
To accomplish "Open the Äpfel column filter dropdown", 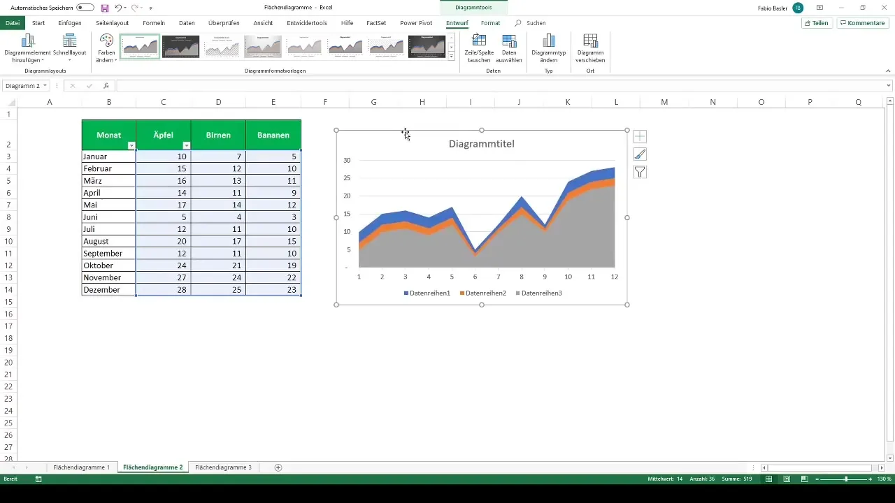I will pyautogui.click(x=185, y=145).
